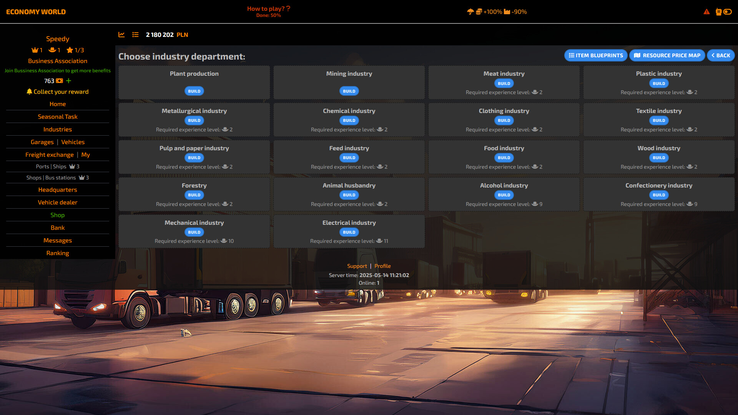This screenshot has height=415, width=738.
Task: Open Resource Price Map
Action: click(667, 55)
